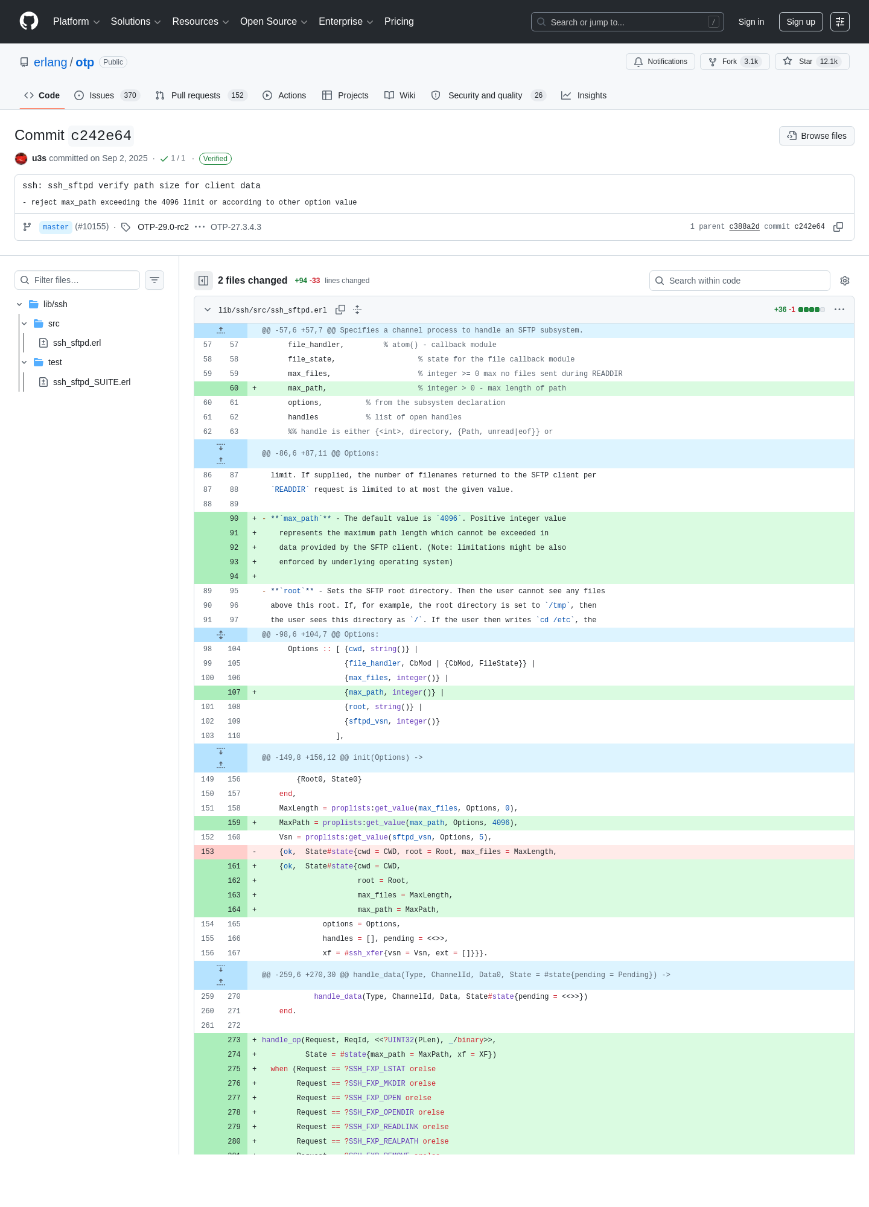
Task: Star the erlang/otp repository
Action: [x=812, y=62]
